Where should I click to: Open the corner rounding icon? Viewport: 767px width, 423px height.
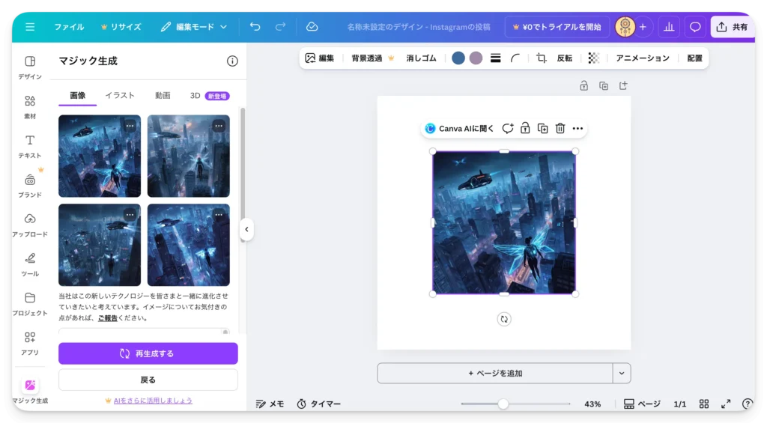[515, 58]
